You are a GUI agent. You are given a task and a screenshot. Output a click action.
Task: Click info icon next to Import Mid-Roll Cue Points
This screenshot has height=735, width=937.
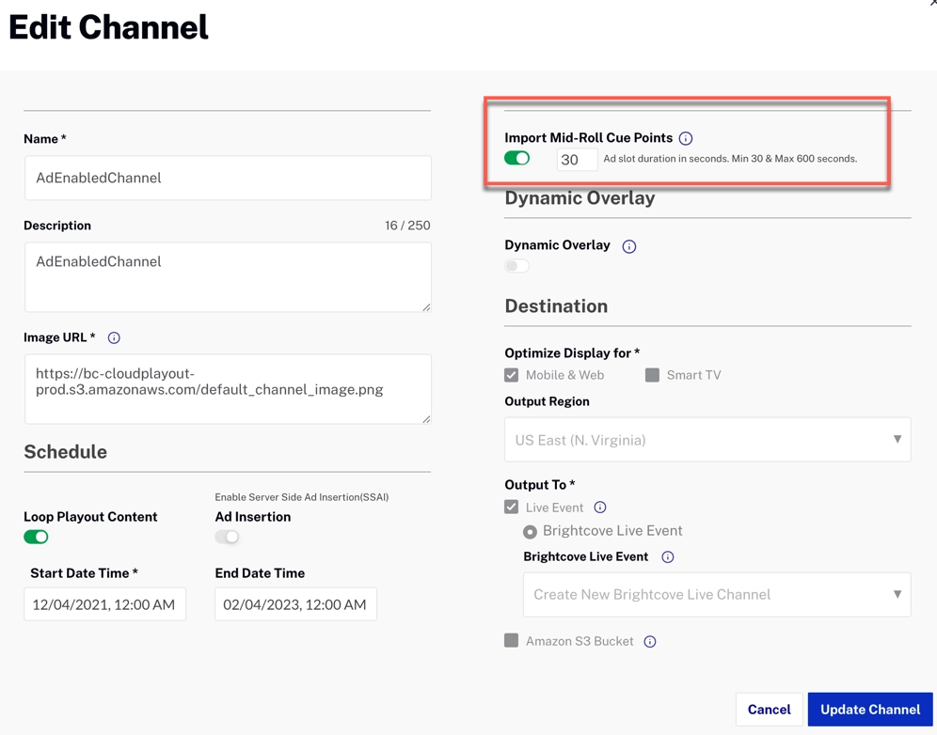(686, 138)
